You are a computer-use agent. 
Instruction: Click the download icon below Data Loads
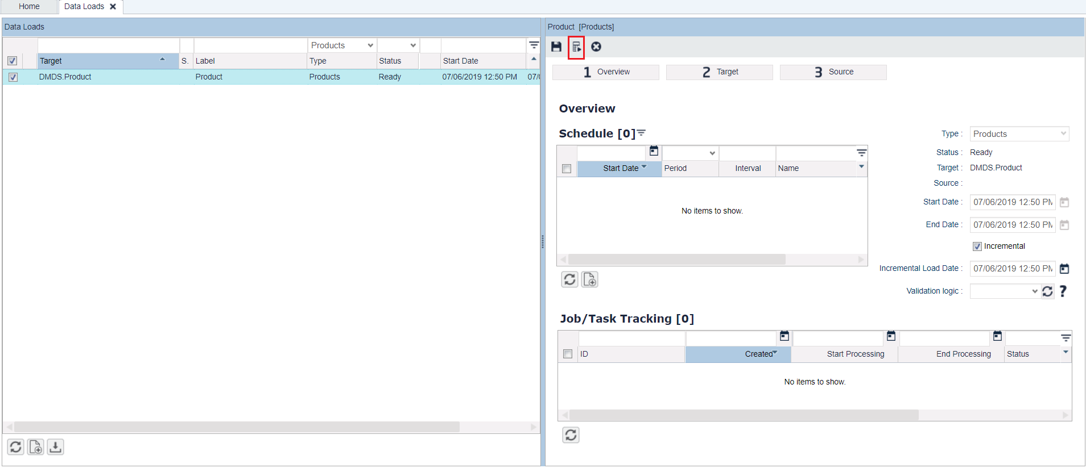tap(55, 447)
